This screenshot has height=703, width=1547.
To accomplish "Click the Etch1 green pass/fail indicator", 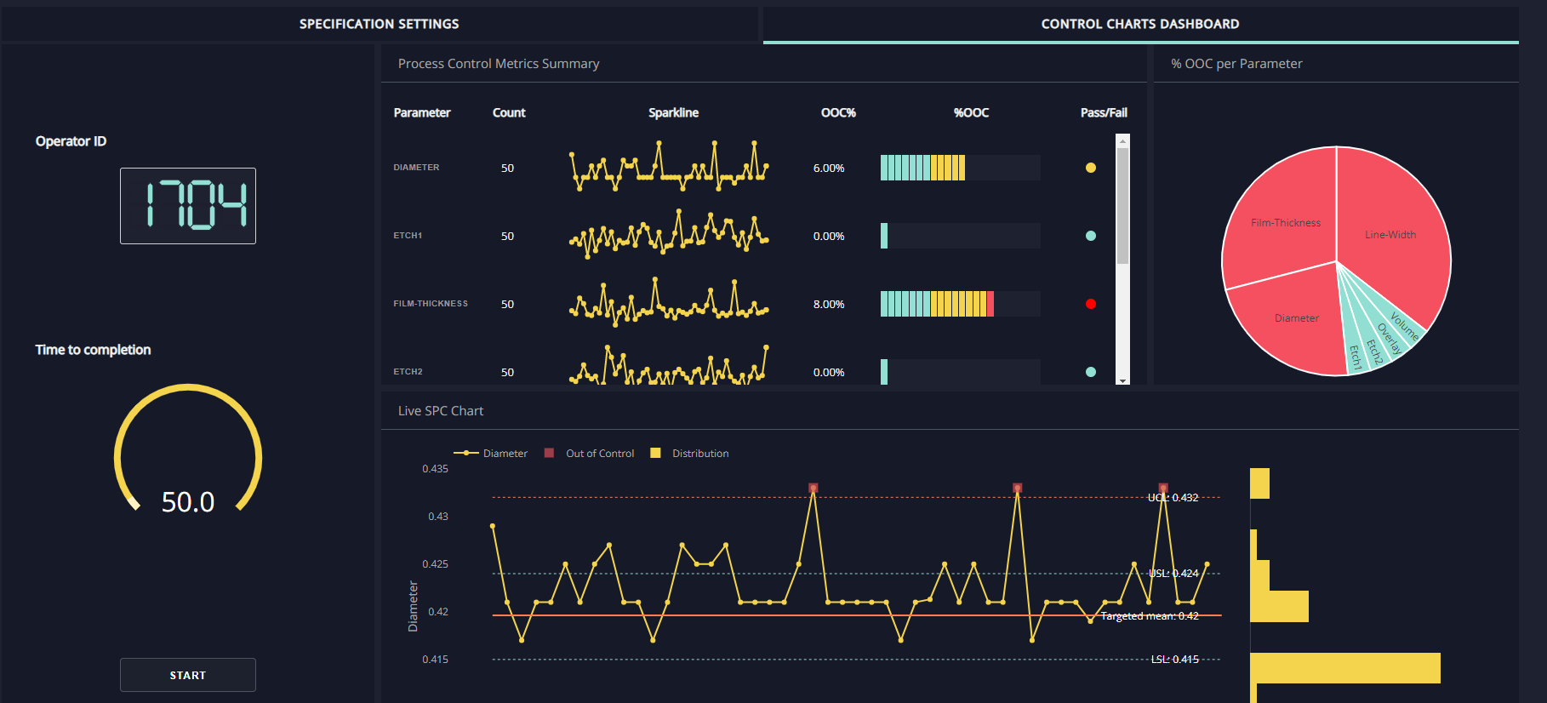I will [x=1091, y=236].
